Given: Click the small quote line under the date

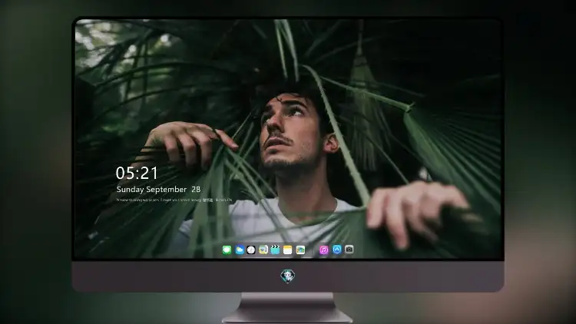Looking at the screenshot, I should 174,200.
